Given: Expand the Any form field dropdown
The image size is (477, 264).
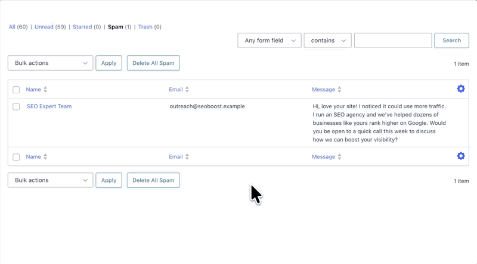Looking at the screenshot, I should [x=270, y=40].
